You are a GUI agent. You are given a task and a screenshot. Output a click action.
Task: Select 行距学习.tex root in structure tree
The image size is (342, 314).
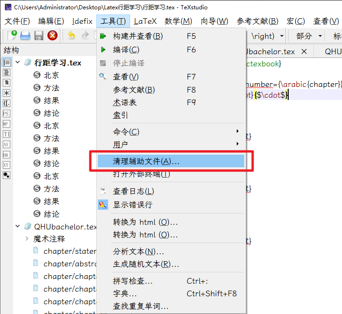[58, 63]
